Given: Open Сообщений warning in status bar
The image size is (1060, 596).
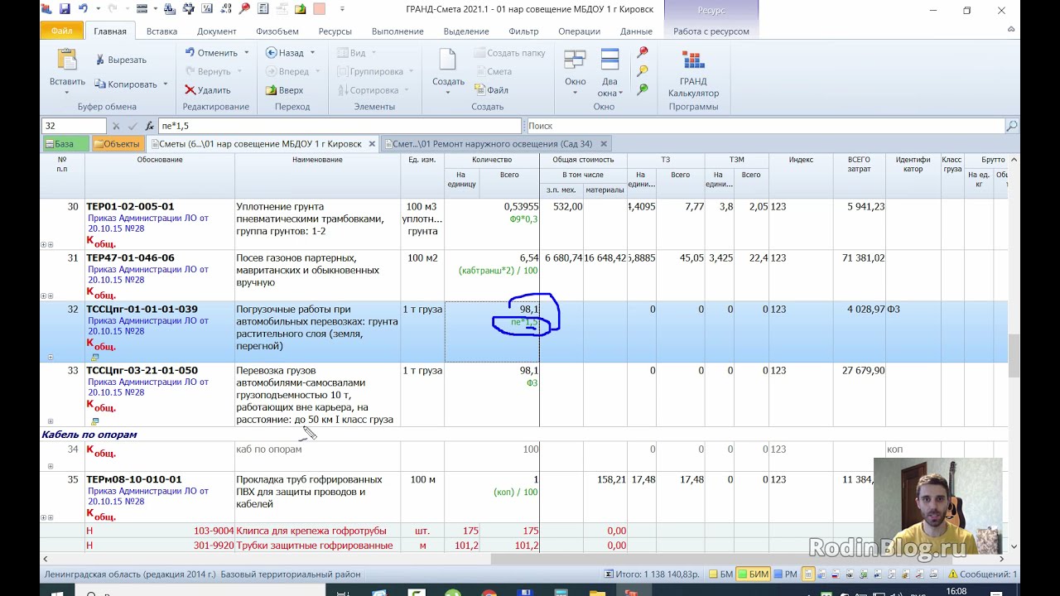Looking at the screenshot, I should (983, 574).
